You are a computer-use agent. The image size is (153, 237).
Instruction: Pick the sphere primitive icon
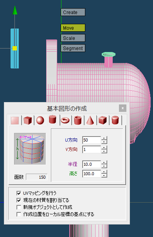click(40, 120)
